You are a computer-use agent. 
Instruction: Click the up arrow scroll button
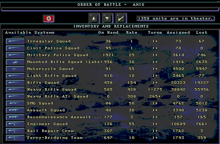point(94,18)
